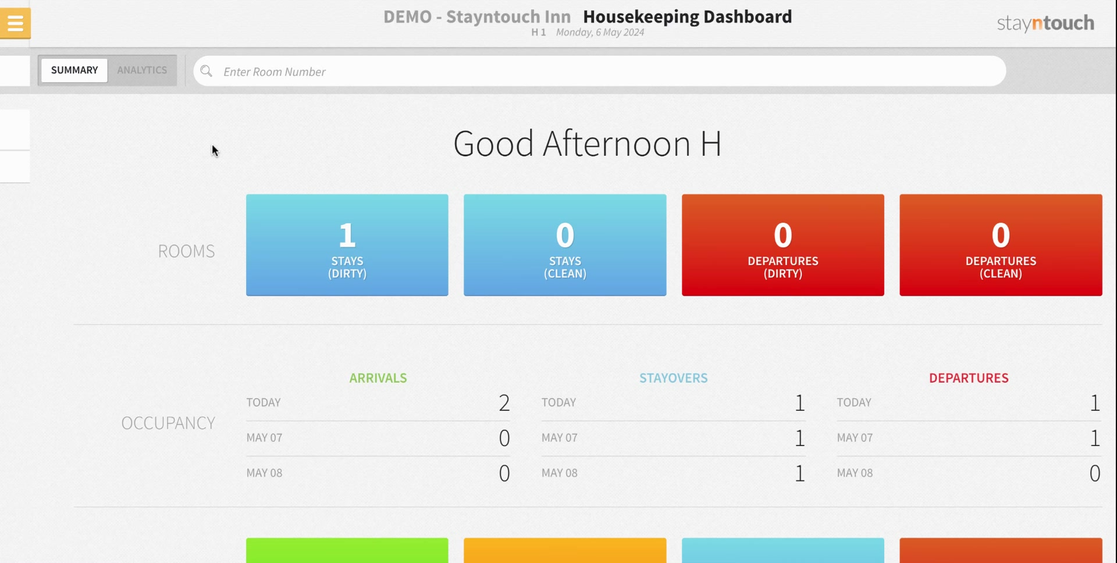The height and width of the screenshot is (563, 1117).
Task: Click the search magnifier icon
Action: (206, 71)
